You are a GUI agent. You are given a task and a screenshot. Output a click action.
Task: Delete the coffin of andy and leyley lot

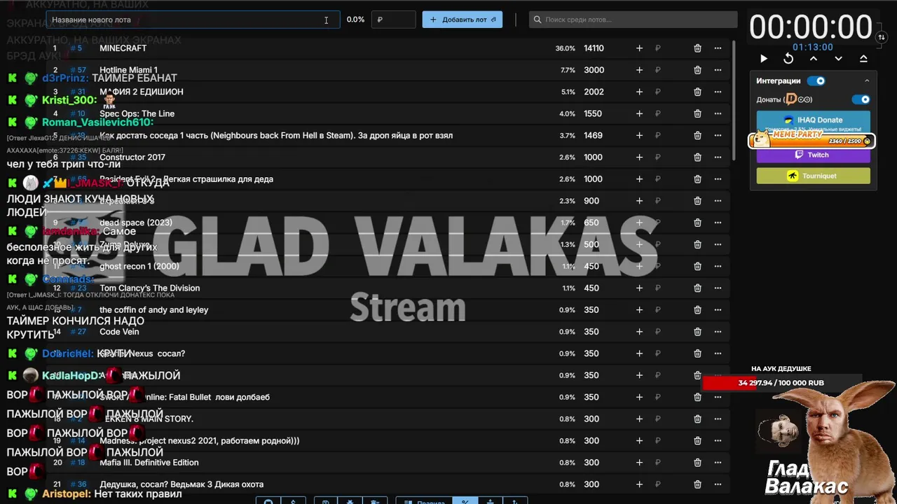point(697,310)
